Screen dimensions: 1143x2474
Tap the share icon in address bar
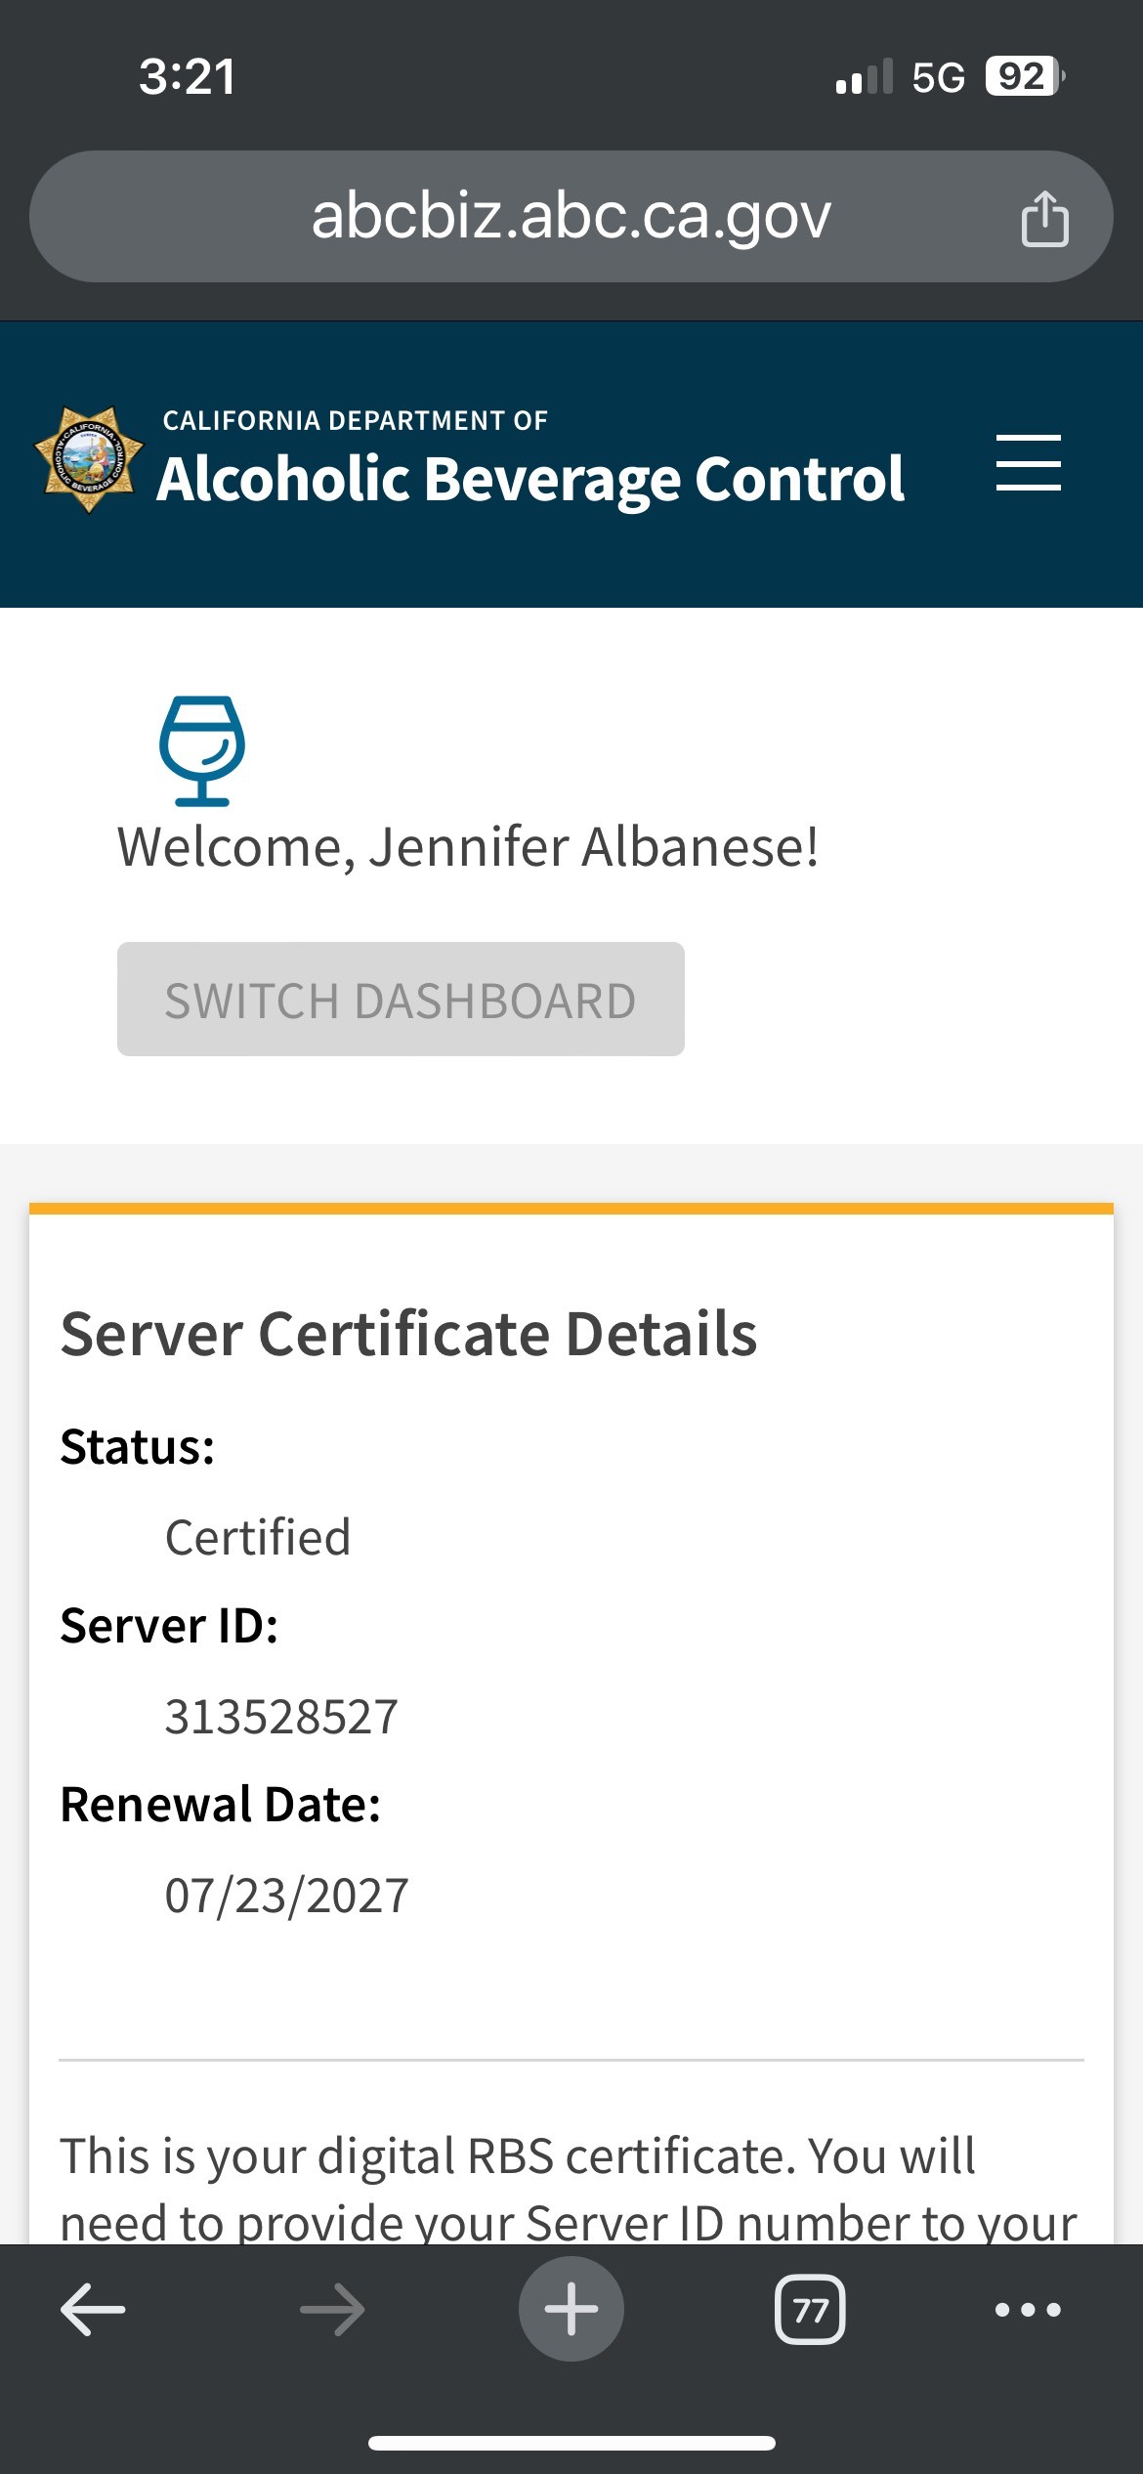coord(1043,218)
